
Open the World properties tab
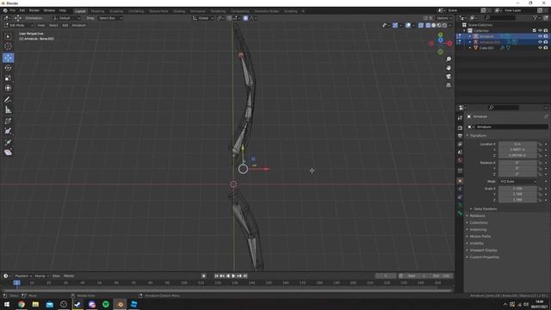[460, 160]
